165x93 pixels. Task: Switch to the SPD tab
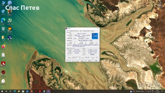point(81,31)
